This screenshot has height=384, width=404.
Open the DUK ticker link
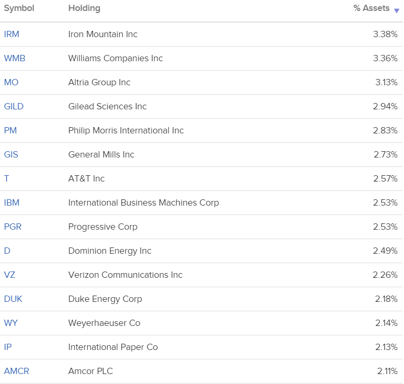[13, 299]
